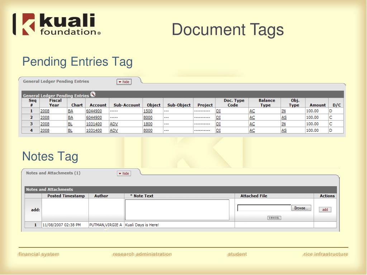Click timestamp 11/08/2007 02:38 PM
Image resolution: width=367 pixels, height=275 pixels.
point(62,225)
